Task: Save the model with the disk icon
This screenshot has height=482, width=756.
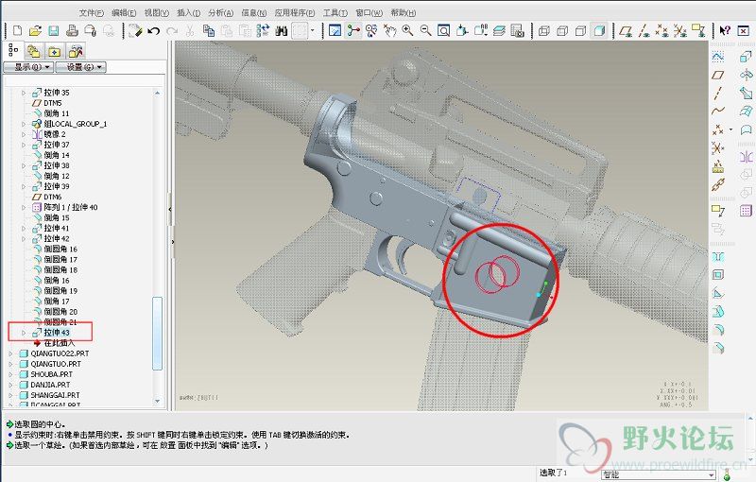Action: point(54,31)
